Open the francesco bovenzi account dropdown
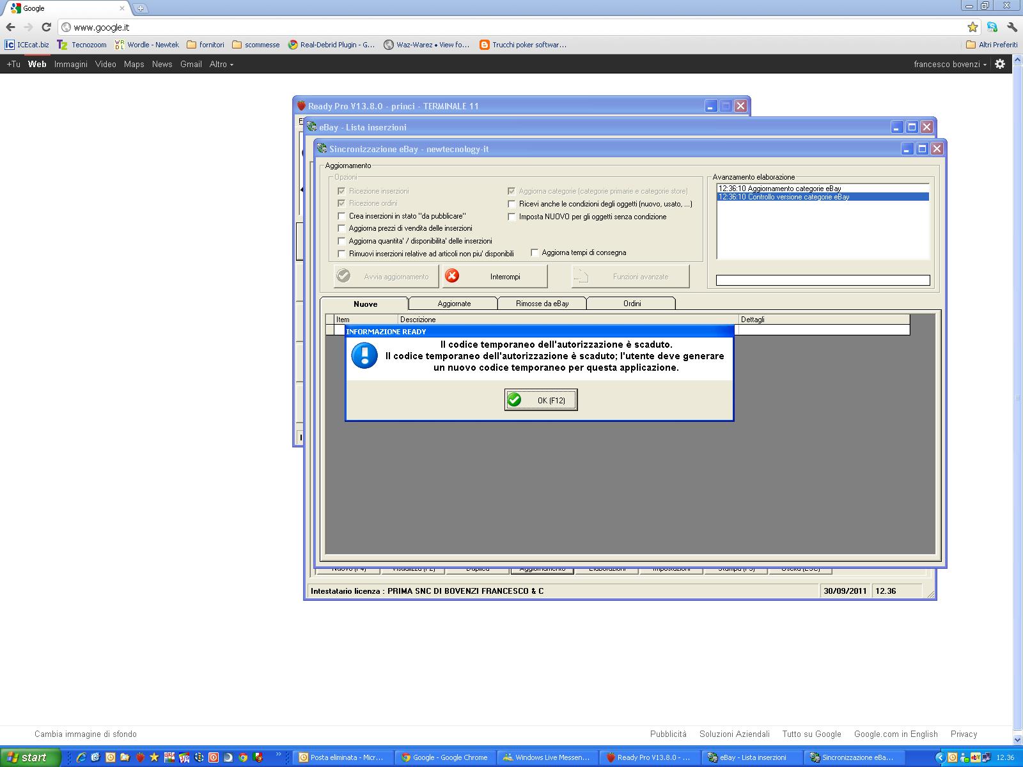 tap(950, 64)
